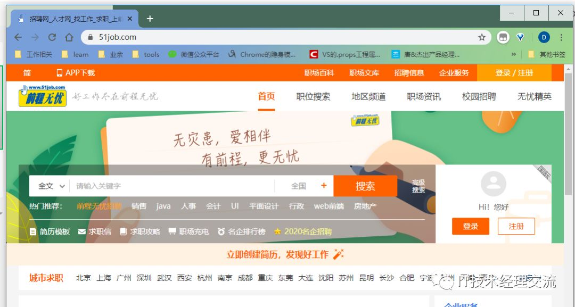Bookmark this page with the star icon
The image size is (575, 307).
482,37
